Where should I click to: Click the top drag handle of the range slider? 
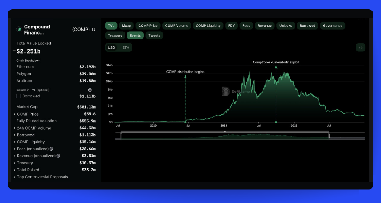coord(225,132)
